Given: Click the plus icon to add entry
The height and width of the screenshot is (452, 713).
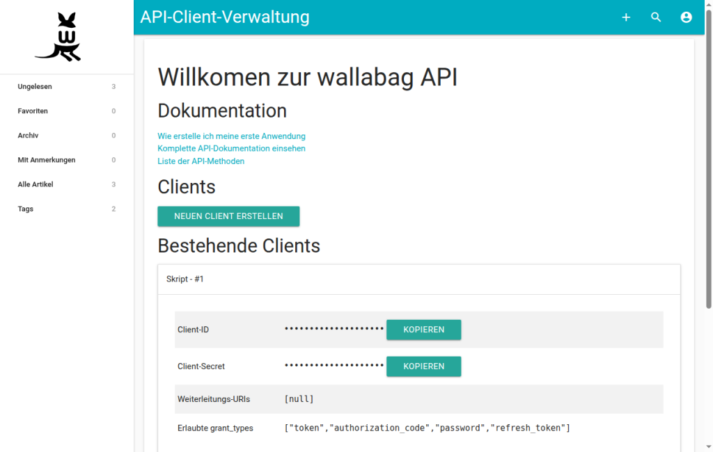Looking at the screenshot, I should pyautogui.click(x=626, y=17).
